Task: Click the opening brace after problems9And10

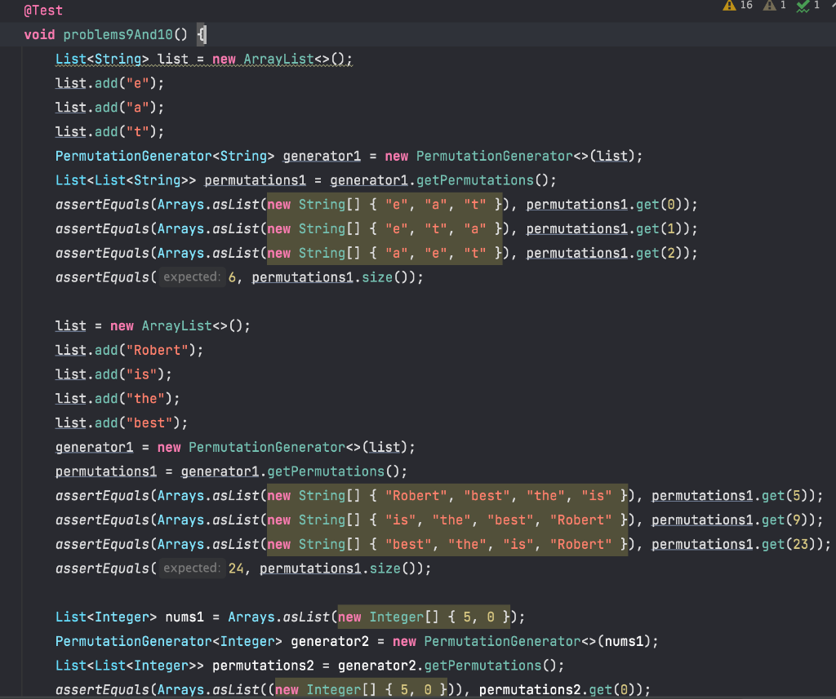Action: coord(202,34)
